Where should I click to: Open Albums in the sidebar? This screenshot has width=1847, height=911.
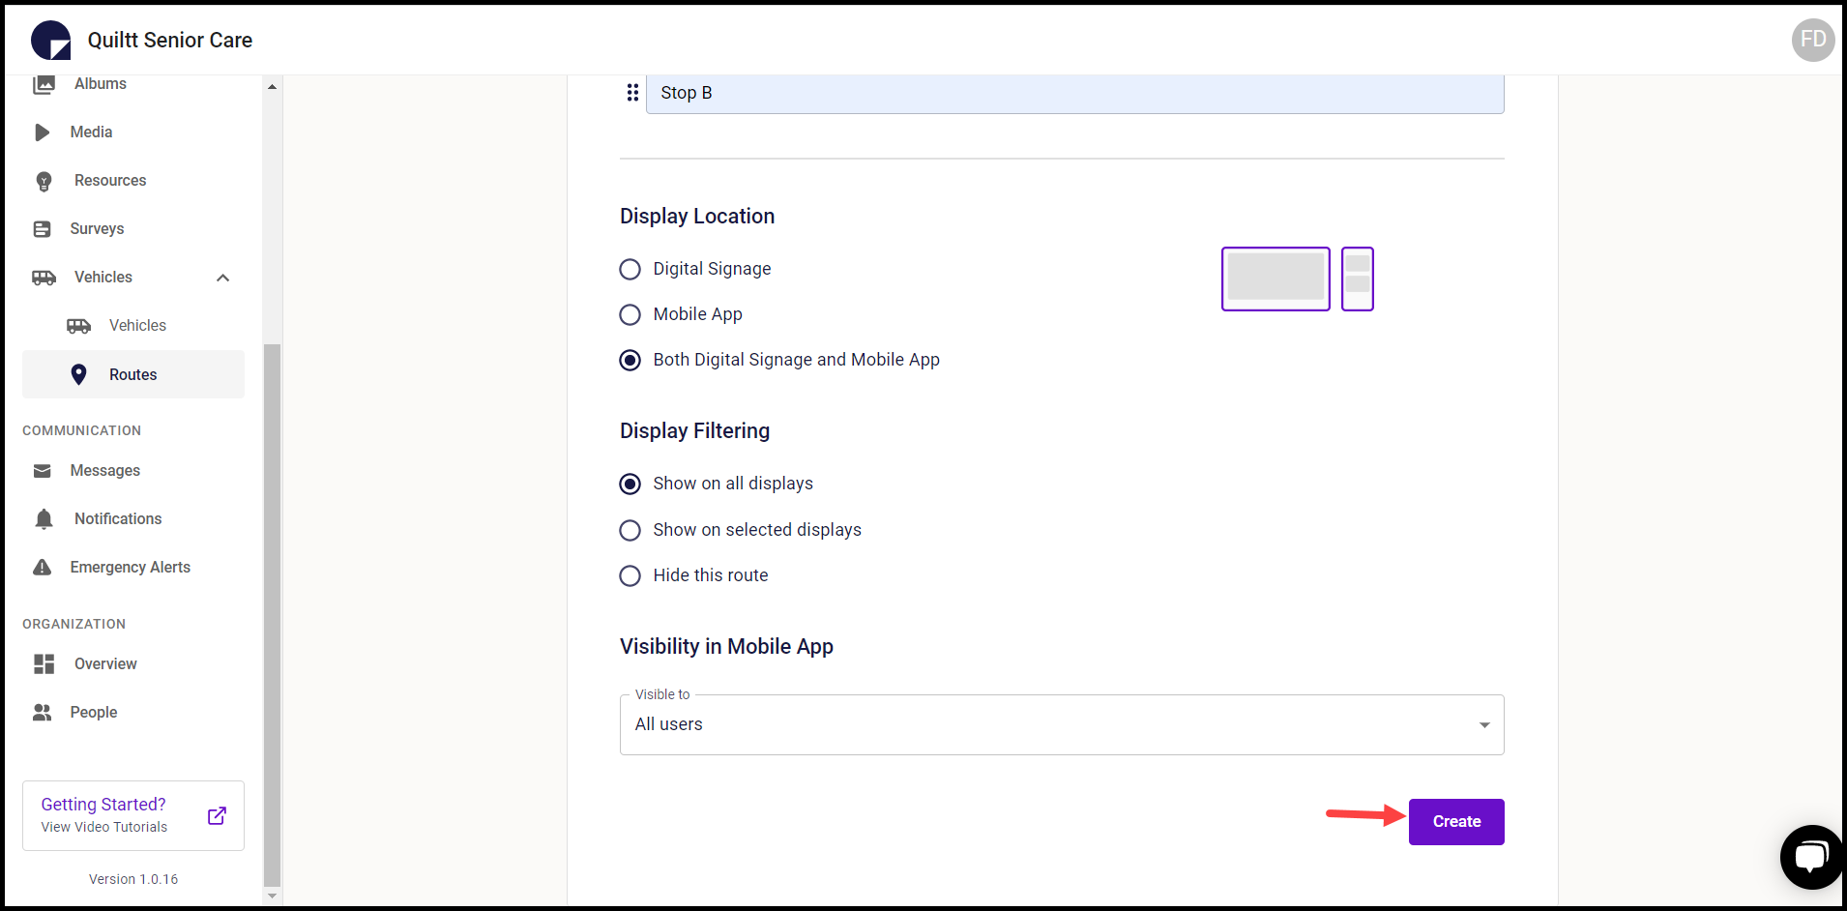click(x=101, y=84)
